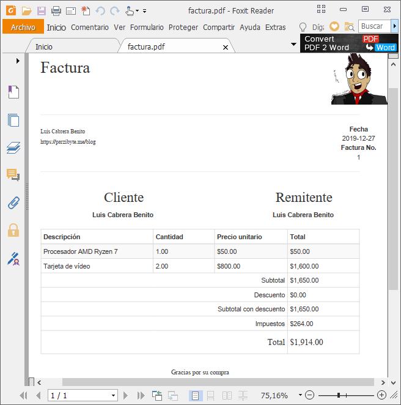
Task: Open the Comentario ribbon tab
Action: pos(89,27)
